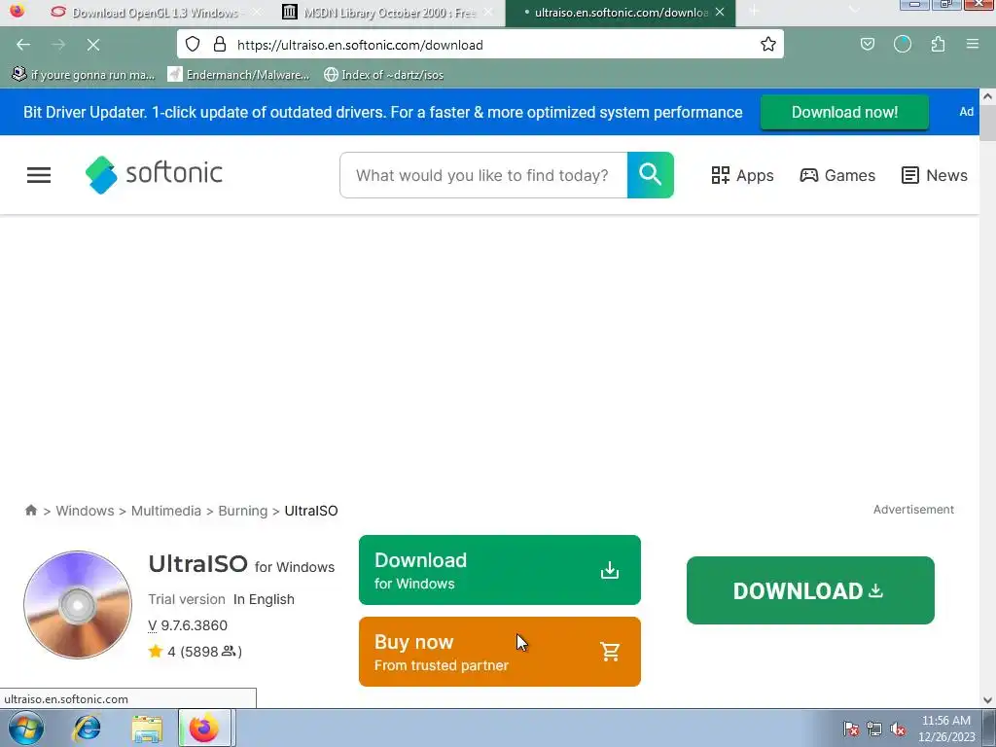Open the Endermanch/Malware bookmark
This screenshot has height=747, width=996.
click(x=239, y=74)
